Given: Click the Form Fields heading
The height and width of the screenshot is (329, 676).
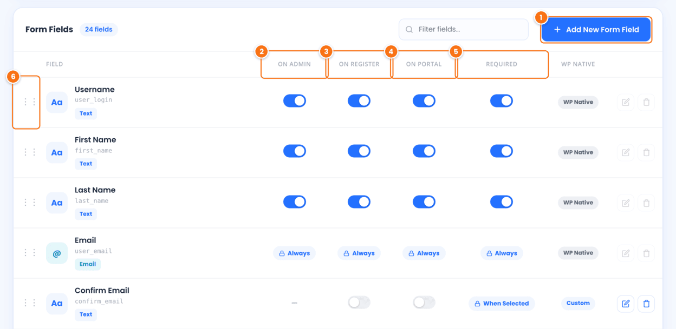Looking at the screenshot, I should click(49, 30).
